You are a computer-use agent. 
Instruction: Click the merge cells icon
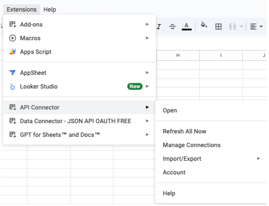tap(232, 26)
